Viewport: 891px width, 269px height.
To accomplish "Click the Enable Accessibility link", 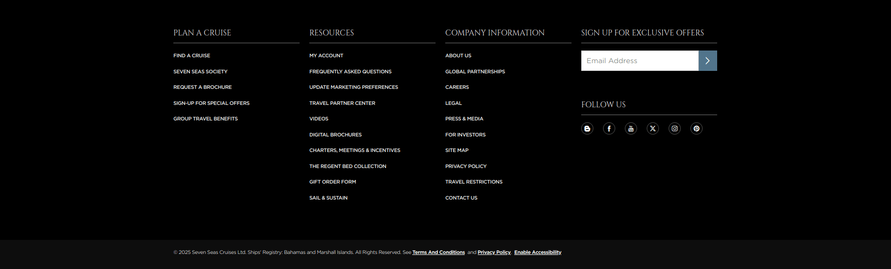I will tap(538, 252).
